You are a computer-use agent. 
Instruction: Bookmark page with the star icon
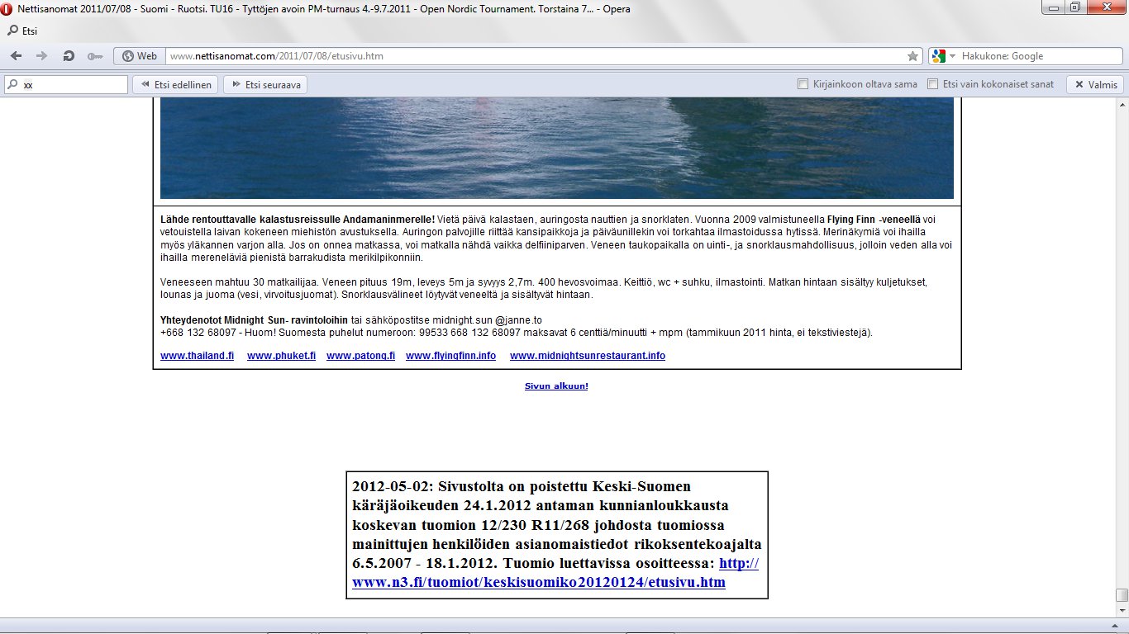tap(912, 56)
